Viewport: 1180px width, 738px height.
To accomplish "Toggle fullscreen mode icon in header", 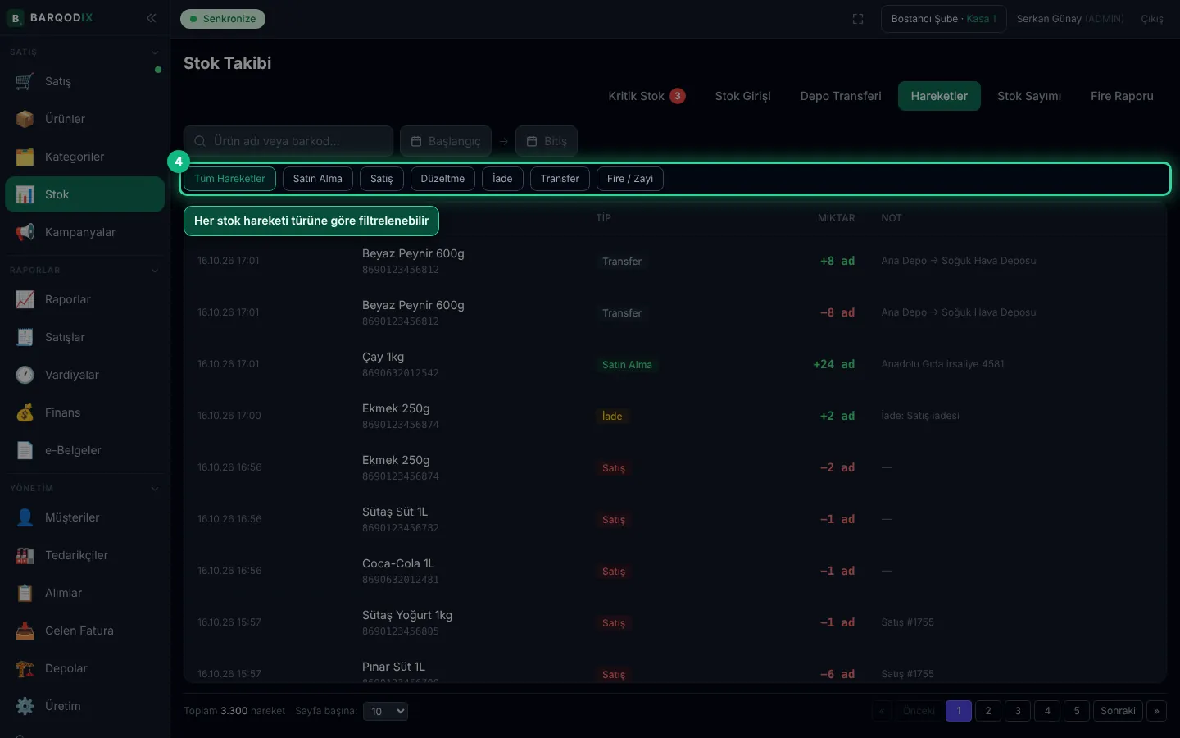I will 858,19.
